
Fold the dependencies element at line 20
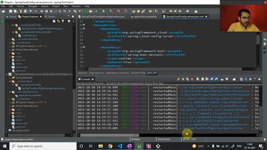point(84,25)
